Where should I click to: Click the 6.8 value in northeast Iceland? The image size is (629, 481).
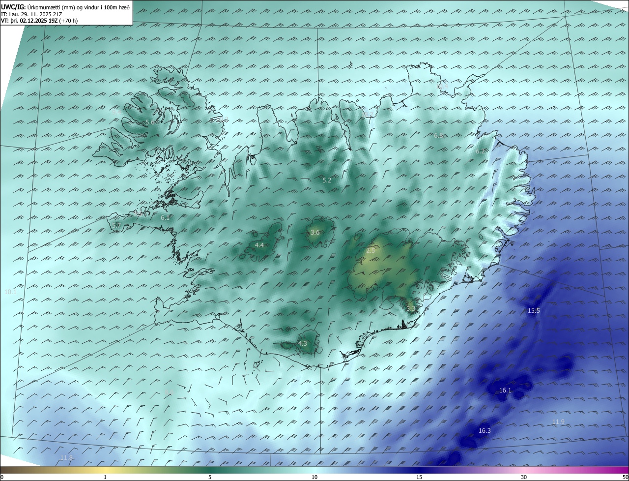(x=438, y=135)
